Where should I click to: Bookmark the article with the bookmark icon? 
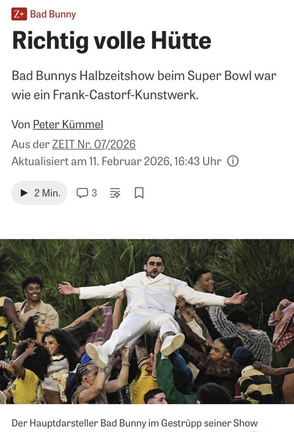click(x=139, y=193)
